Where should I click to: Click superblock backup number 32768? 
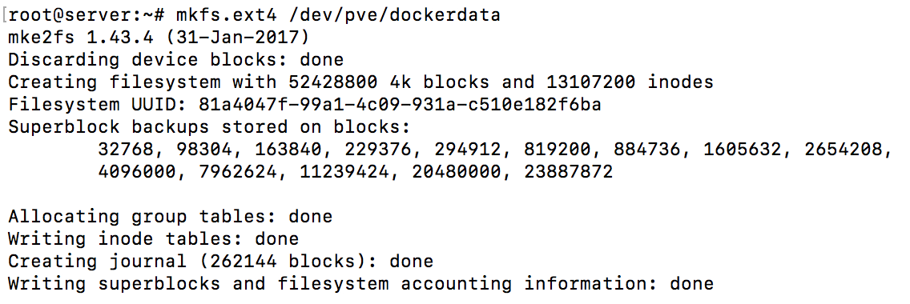[x=125, y=150]
